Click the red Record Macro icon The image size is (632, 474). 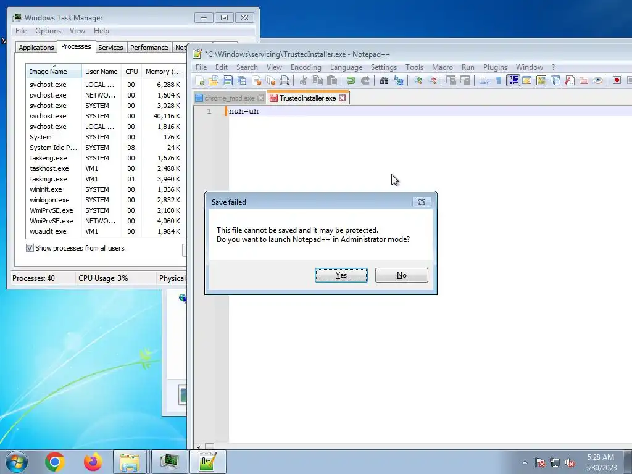pyautogui.click(x=617, y=81)
